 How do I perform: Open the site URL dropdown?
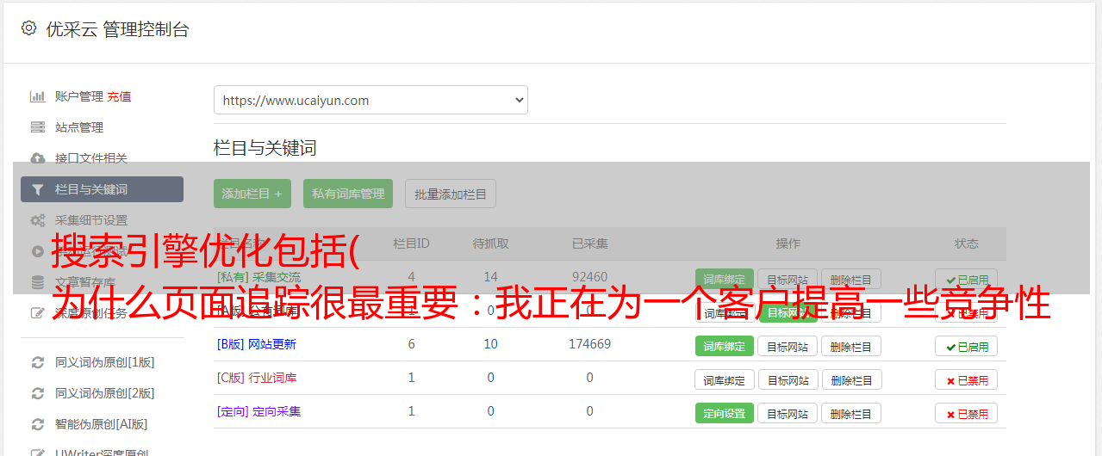pyautogui.click(x=370, y=100)
